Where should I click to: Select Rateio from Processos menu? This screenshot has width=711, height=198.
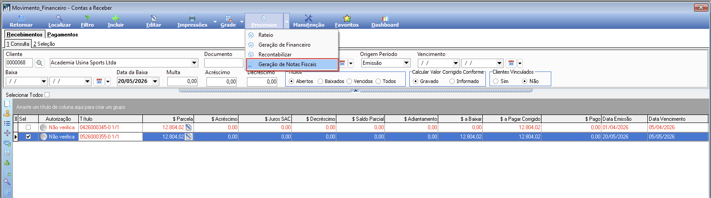[292, 35]
